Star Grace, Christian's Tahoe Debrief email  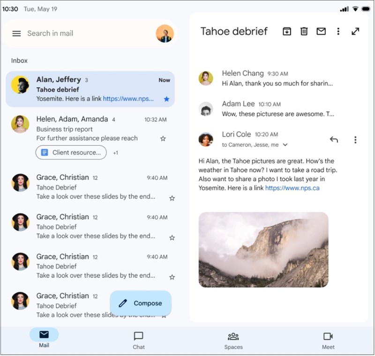pyautogui.click(x=172, y=198)
